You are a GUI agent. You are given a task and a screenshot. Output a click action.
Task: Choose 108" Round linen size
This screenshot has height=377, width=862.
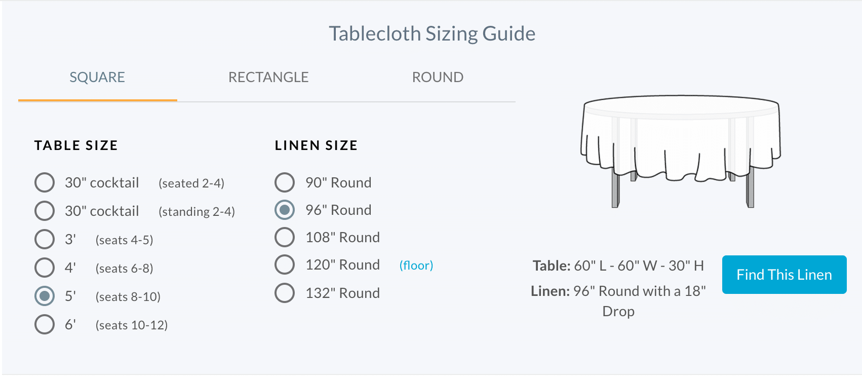285,237
